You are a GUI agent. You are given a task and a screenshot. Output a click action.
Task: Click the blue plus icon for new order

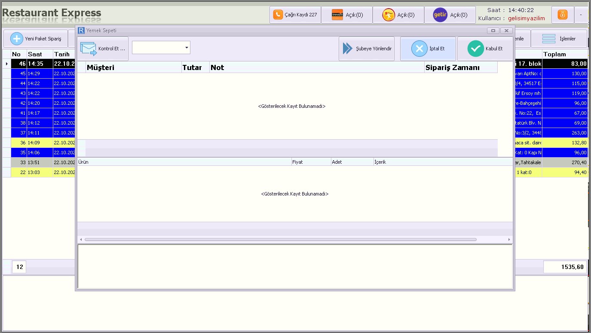(16, 39)
